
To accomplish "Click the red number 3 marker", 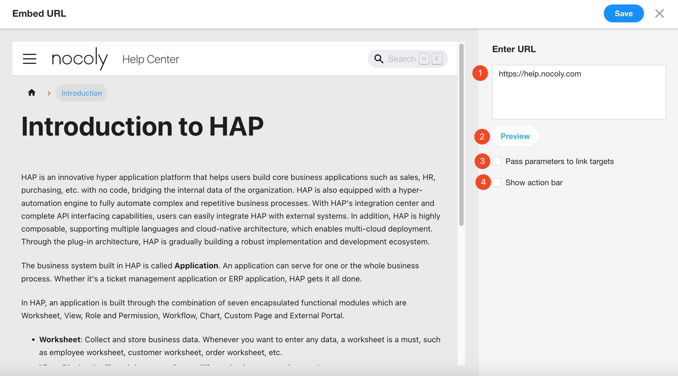I will (x=482, y=161).
